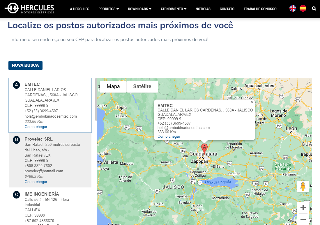Click the JALISCO state label on map
The image size is (320, 225).
173,187
